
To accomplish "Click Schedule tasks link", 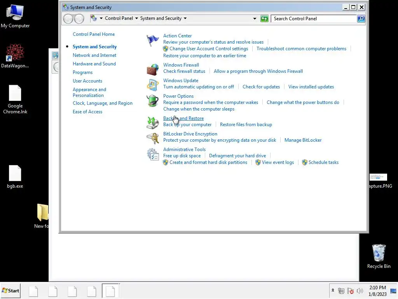I will tap(323, 162).
